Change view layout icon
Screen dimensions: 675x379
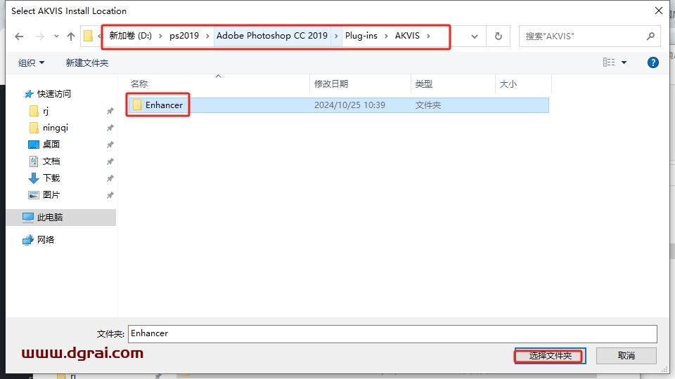click(x=609, y=62)
